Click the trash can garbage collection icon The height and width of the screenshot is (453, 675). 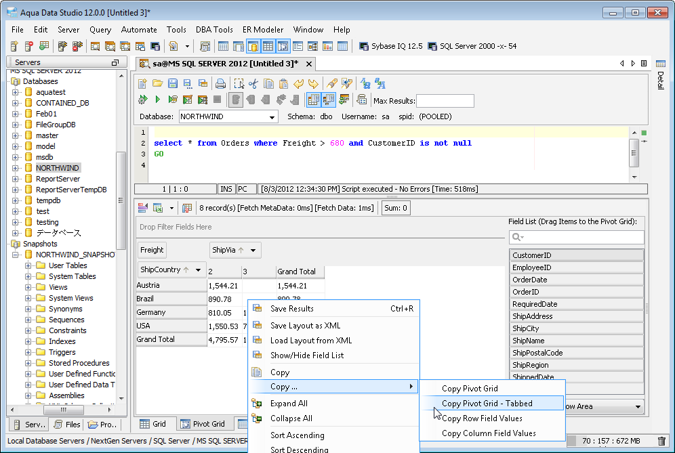click(661, 441)
